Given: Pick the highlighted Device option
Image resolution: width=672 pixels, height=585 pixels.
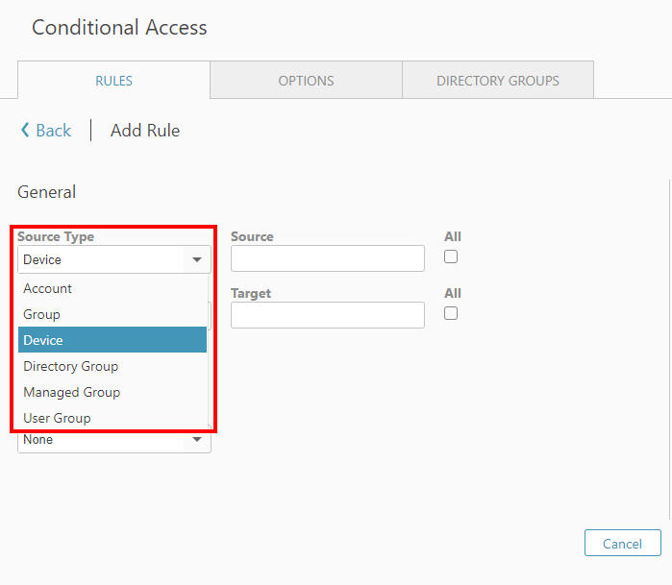Looking at the screenshot, I should (44, 340).
